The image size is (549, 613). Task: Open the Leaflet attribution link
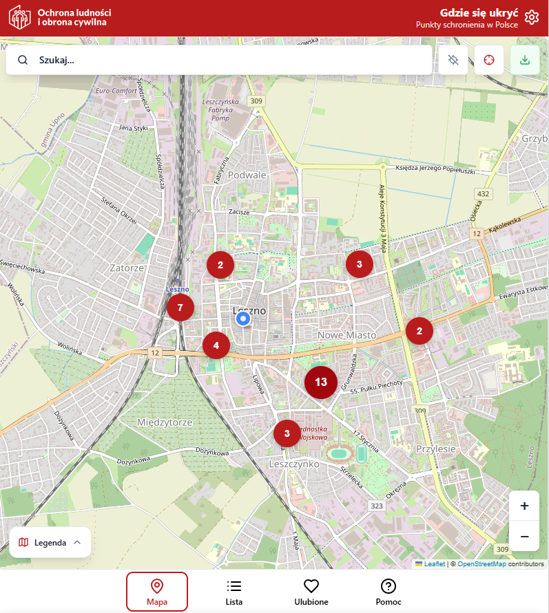click(x=434, y=564)
